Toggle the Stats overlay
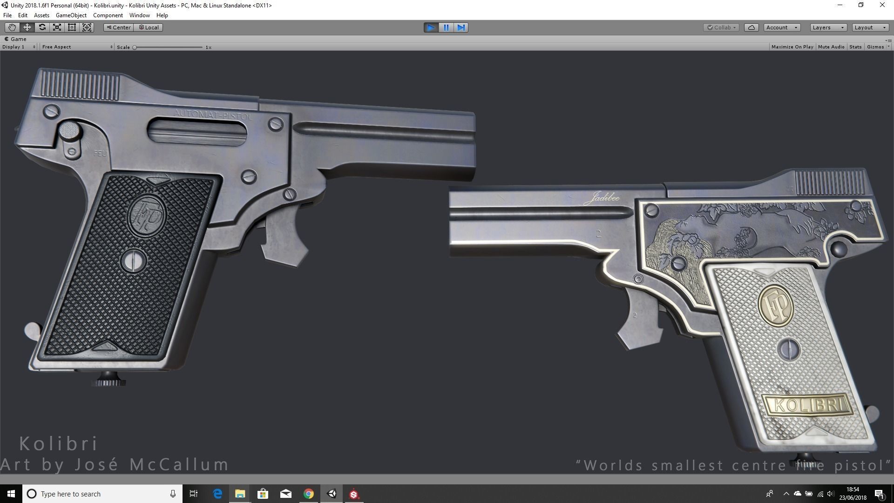894x503 pixels. tap(855, 47)
